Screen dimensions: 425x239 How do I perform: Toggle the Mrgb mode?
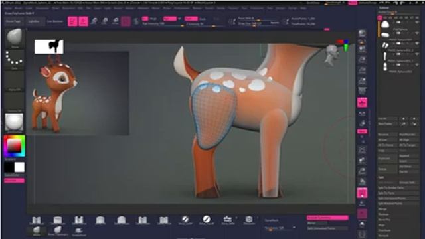153,19
